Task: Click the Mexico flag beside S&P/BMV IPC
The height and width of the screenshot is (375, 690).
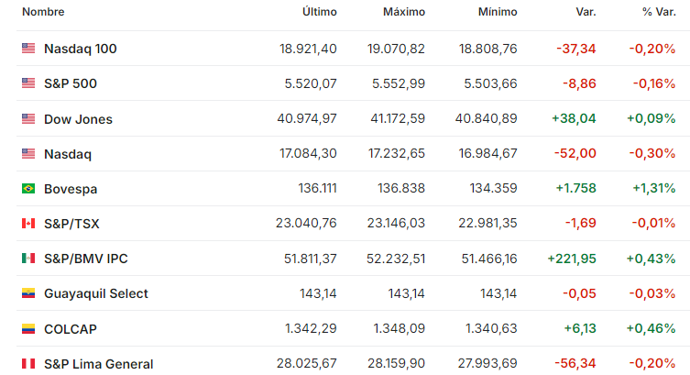Action: (x=28, y=258)
